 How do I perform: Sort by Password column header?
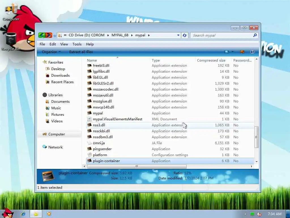pos(243,60)
